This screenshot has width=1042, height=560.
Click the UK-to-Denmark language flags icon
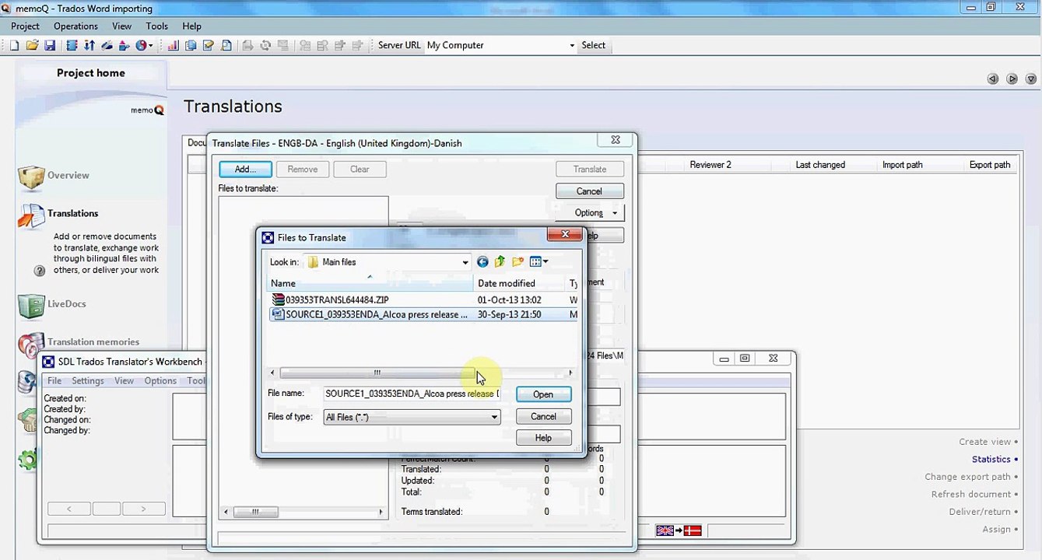coord(679,530)
